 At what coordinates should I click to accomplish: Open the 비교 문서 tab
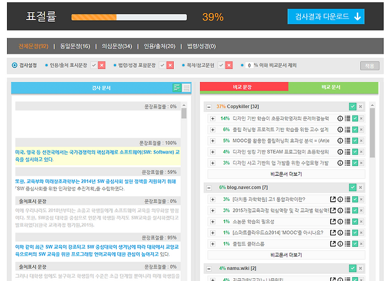pyautogui.click(x=333, y=87)
